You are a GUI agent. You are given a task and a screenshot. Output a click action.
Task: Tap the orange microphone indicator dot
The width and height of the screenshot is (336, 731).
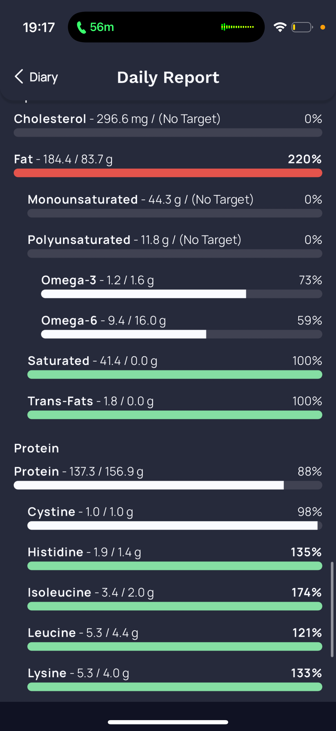(322, 27)
